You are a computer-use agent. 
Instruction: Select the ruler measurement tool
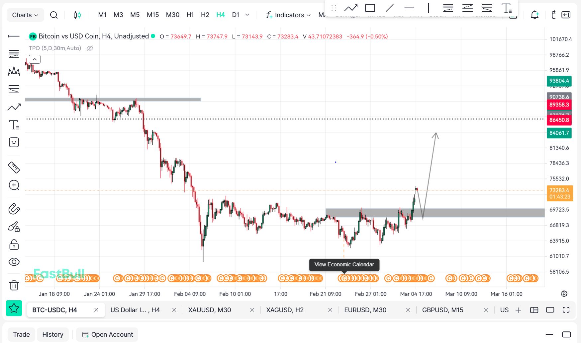(14, 168)
